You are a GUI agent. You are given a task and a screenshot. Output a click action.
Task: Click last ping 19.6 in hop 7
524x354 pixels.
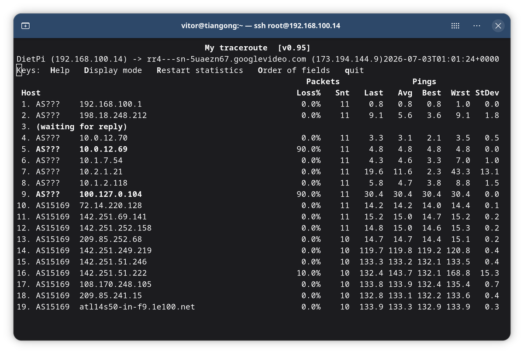click(x=374, y=172)
